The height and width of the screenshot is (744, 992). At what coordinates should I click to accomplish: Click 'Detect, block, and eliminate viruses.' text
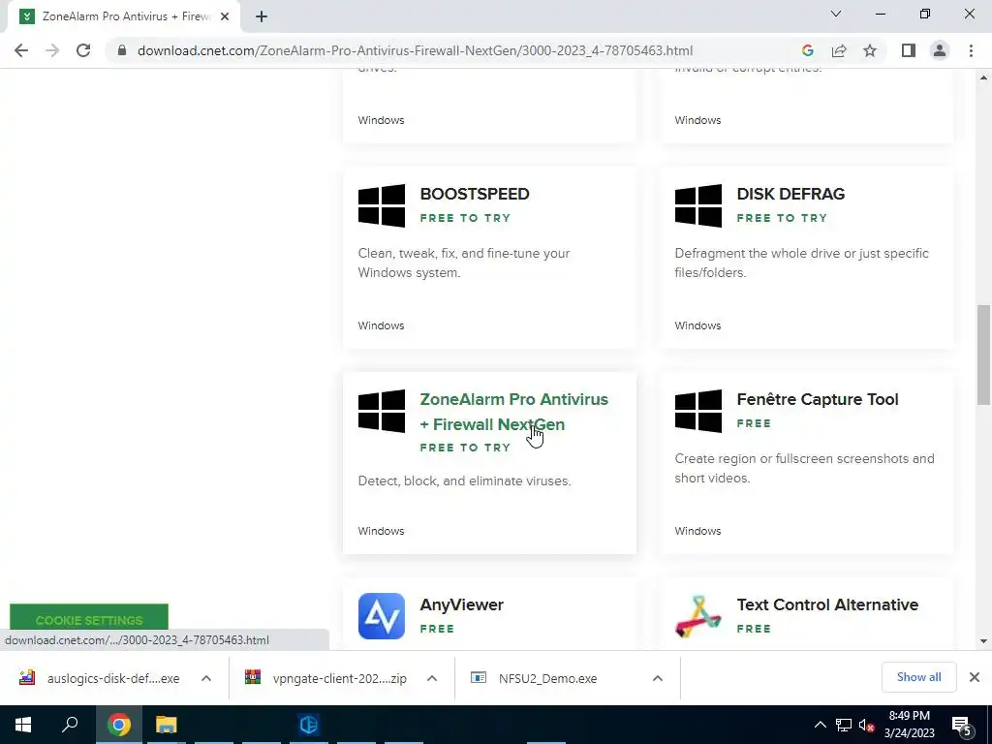tap(464, 480)
